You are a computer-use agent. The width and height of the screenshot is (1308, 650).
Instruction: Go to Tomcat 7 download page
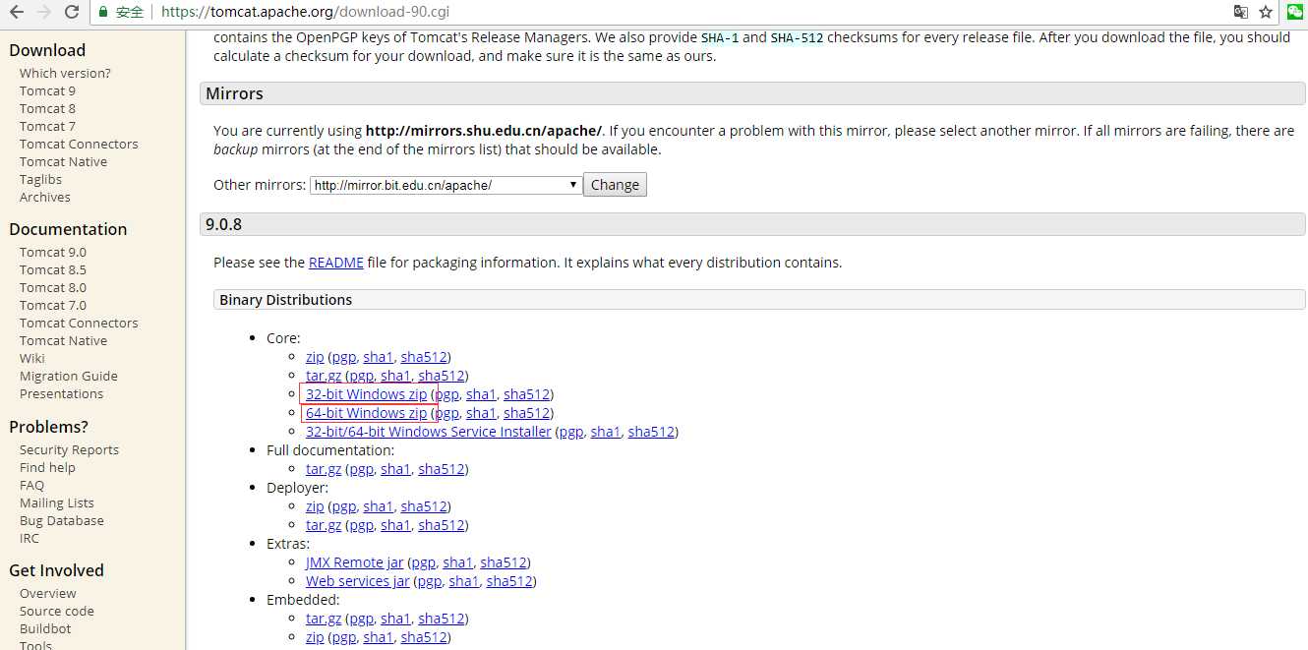[x=47, y=126]
